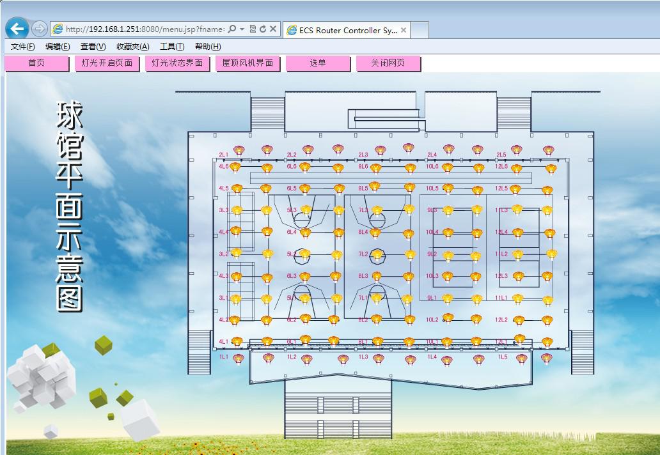The height and width of the screenshot is (455, 660).
Task: Open the 工具(T) menu
Action: pyautogui.click(x=171, y=47)
